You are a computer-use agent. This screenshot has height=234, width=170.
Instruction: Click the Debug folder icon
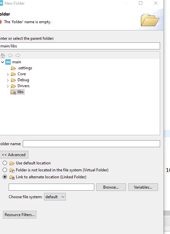coord(13,80)
